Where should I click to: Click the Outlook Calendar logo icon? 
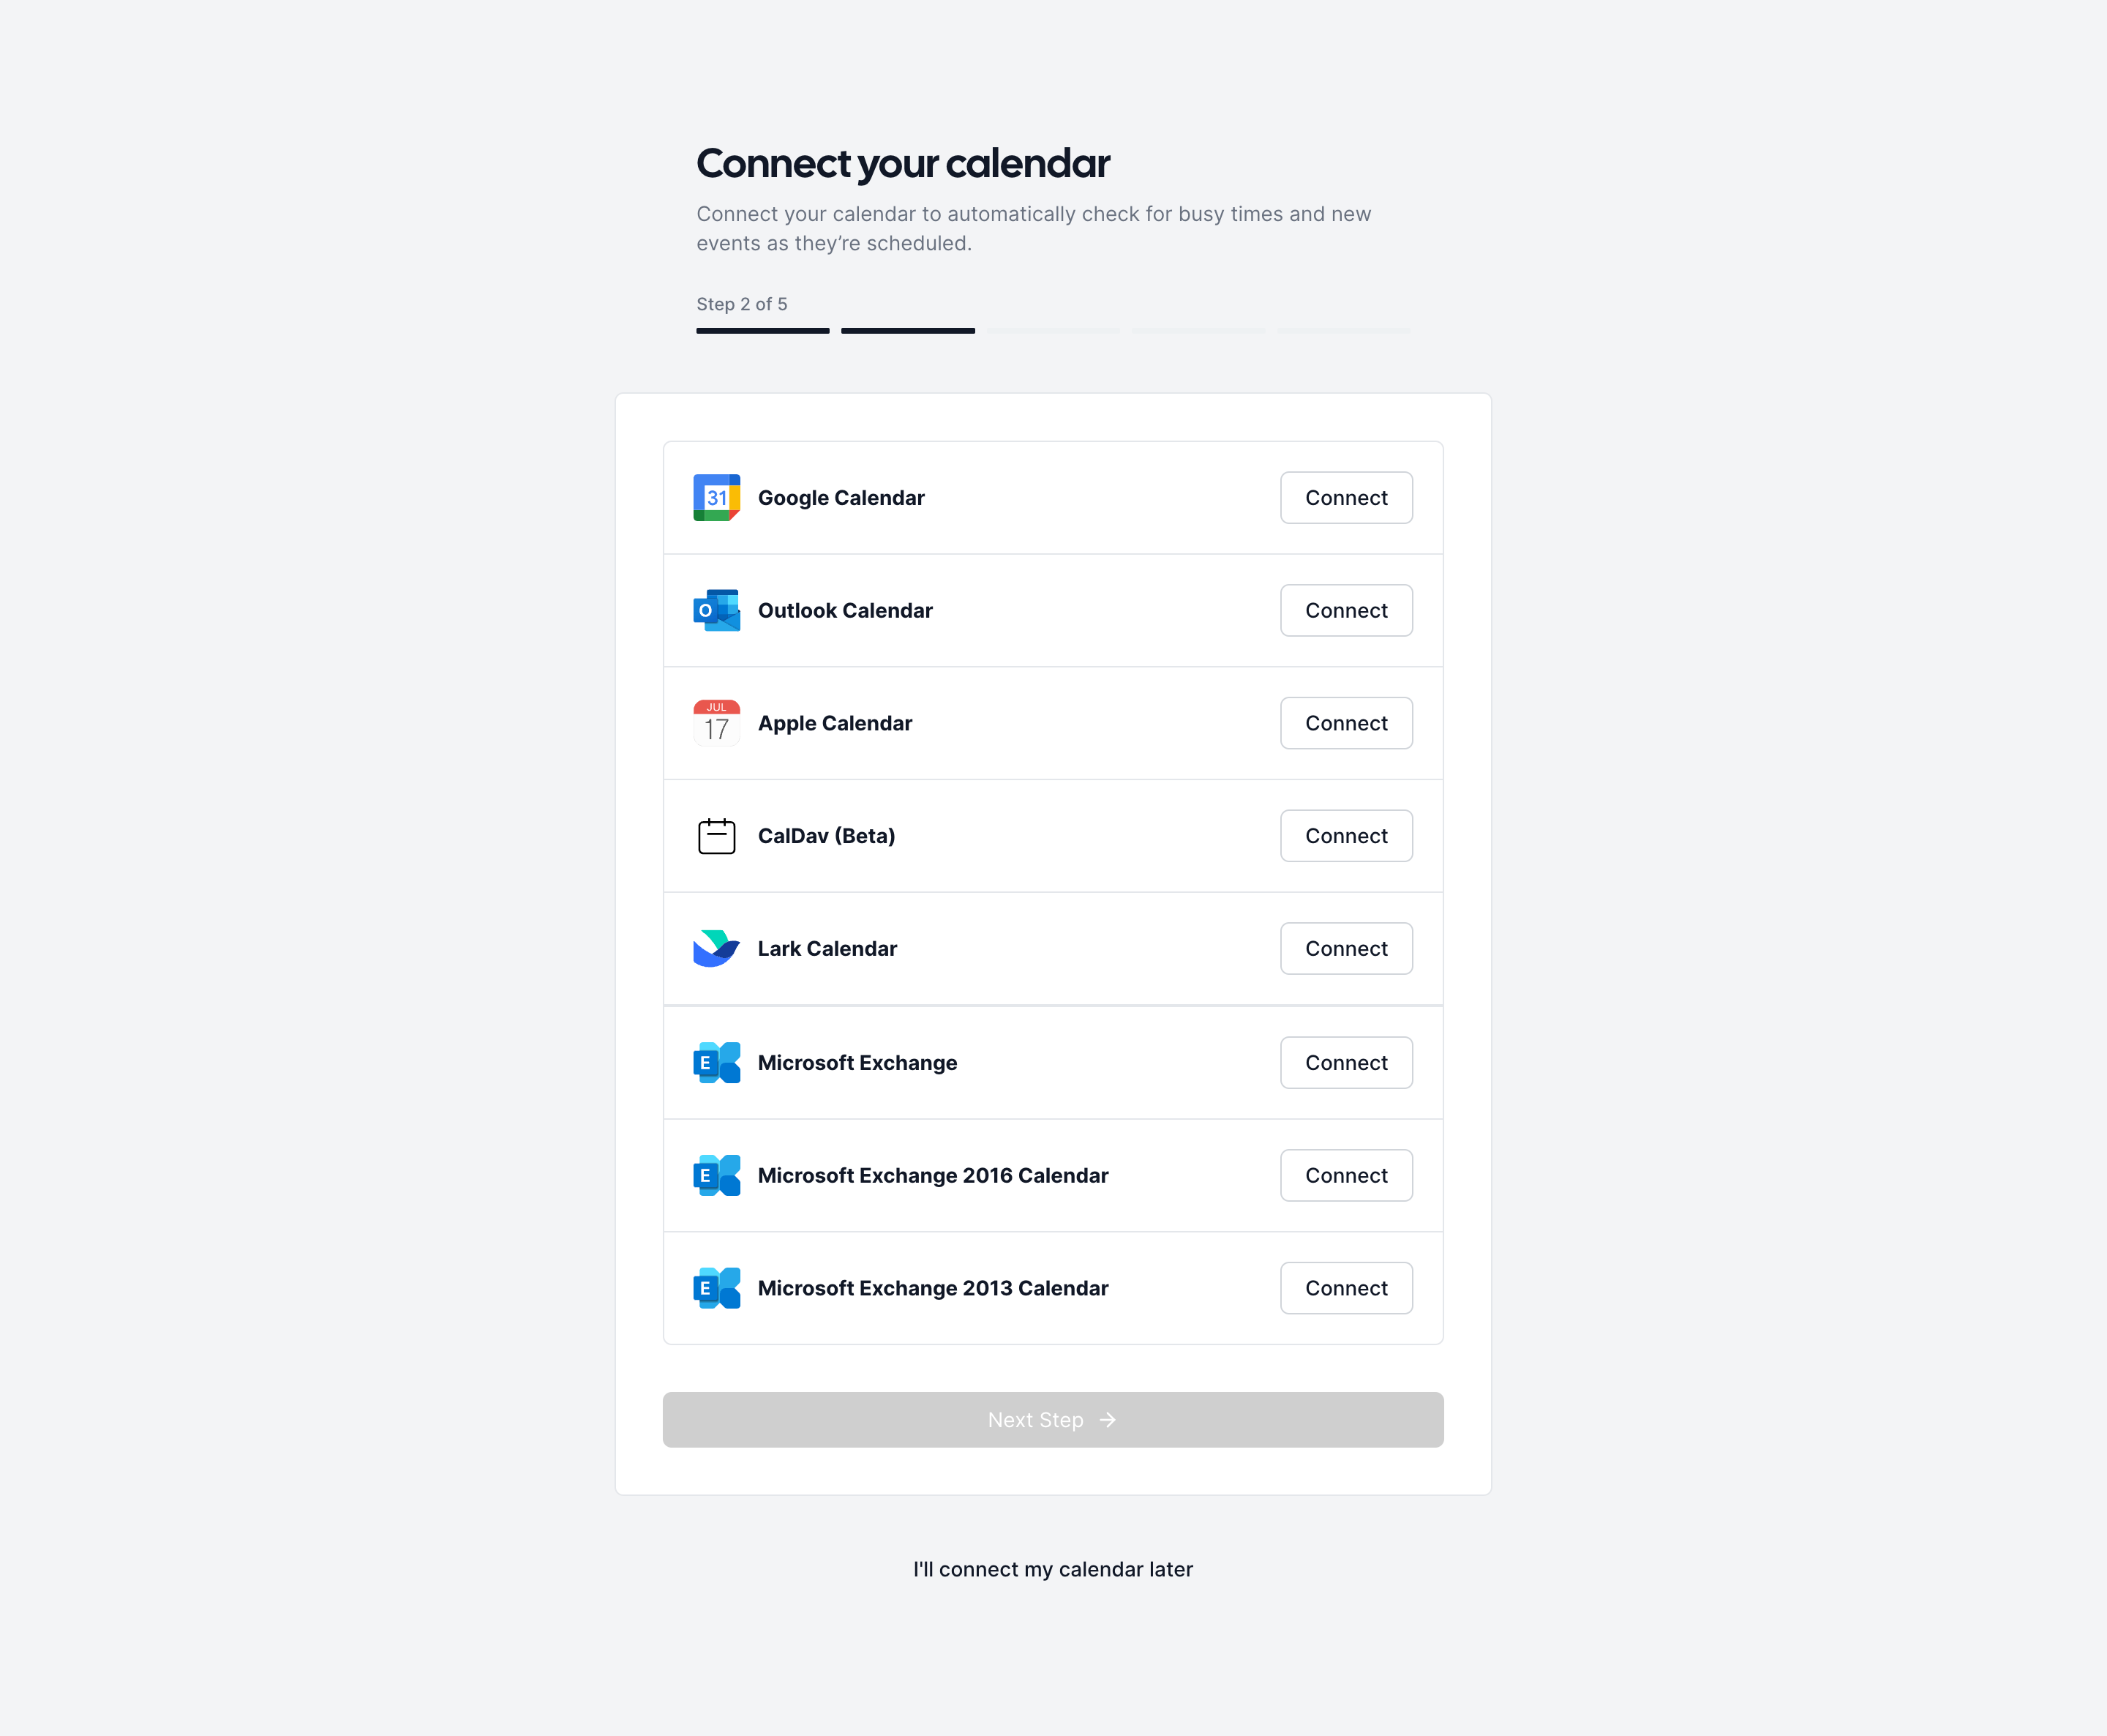coord(717,610)
